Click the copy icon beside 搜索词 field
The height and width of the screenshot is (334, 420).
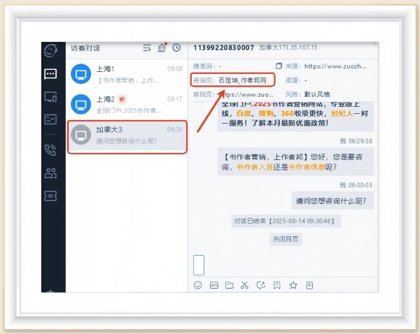(279, 66)
